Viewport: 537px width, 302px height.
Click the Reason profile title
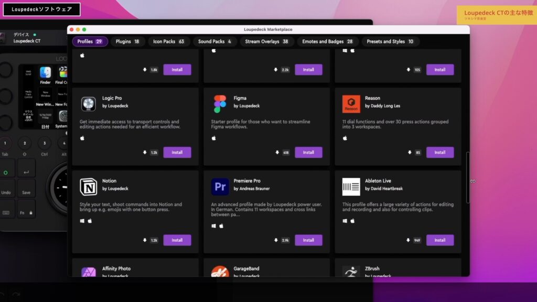pos(372,98)
